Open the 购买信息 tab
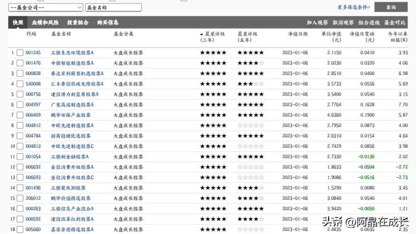Screen dimensions: 416x234 pos(108,22)
